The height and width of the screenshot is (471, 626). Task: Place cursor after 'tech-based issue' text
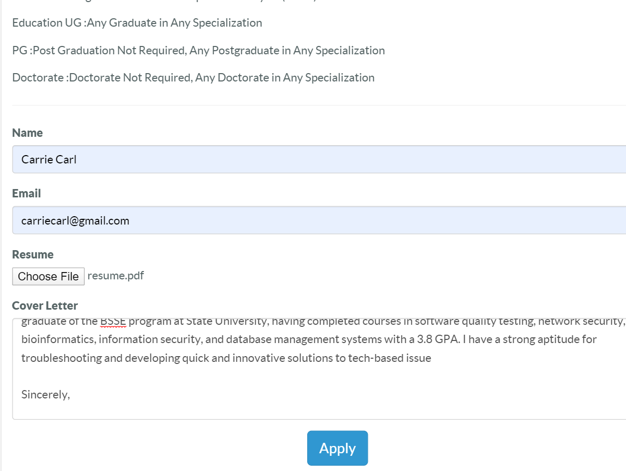pyautogui.click(x=432, y=358)
